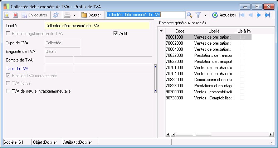Click lower splitter collapse arrow
Screen dimensions: 278x148
155,91
